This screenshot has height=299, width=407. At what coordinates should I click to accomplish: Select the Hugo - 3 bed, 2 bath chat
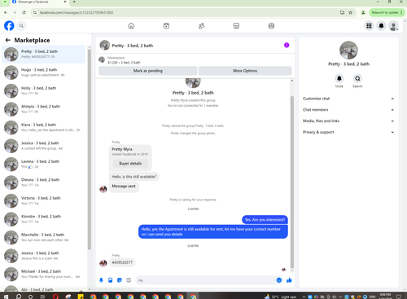click(44, 73)
